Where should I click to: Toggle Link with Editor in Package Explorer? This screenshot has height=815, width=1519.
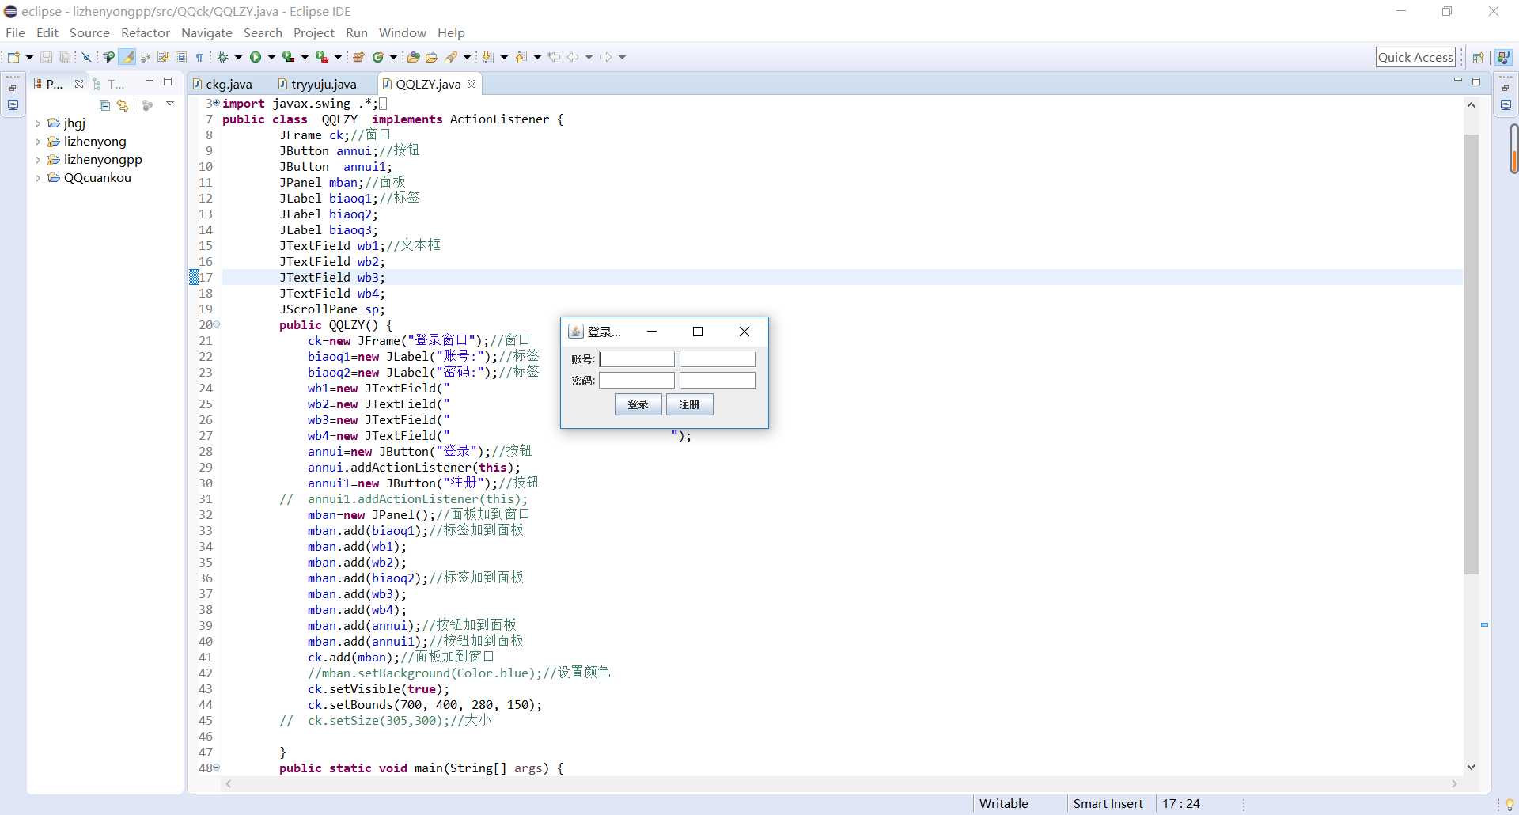123,105
